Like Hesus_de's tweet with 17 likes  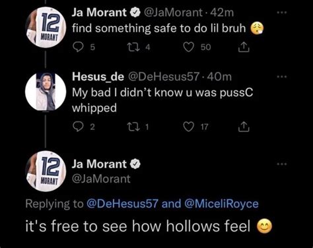[189, 127]
